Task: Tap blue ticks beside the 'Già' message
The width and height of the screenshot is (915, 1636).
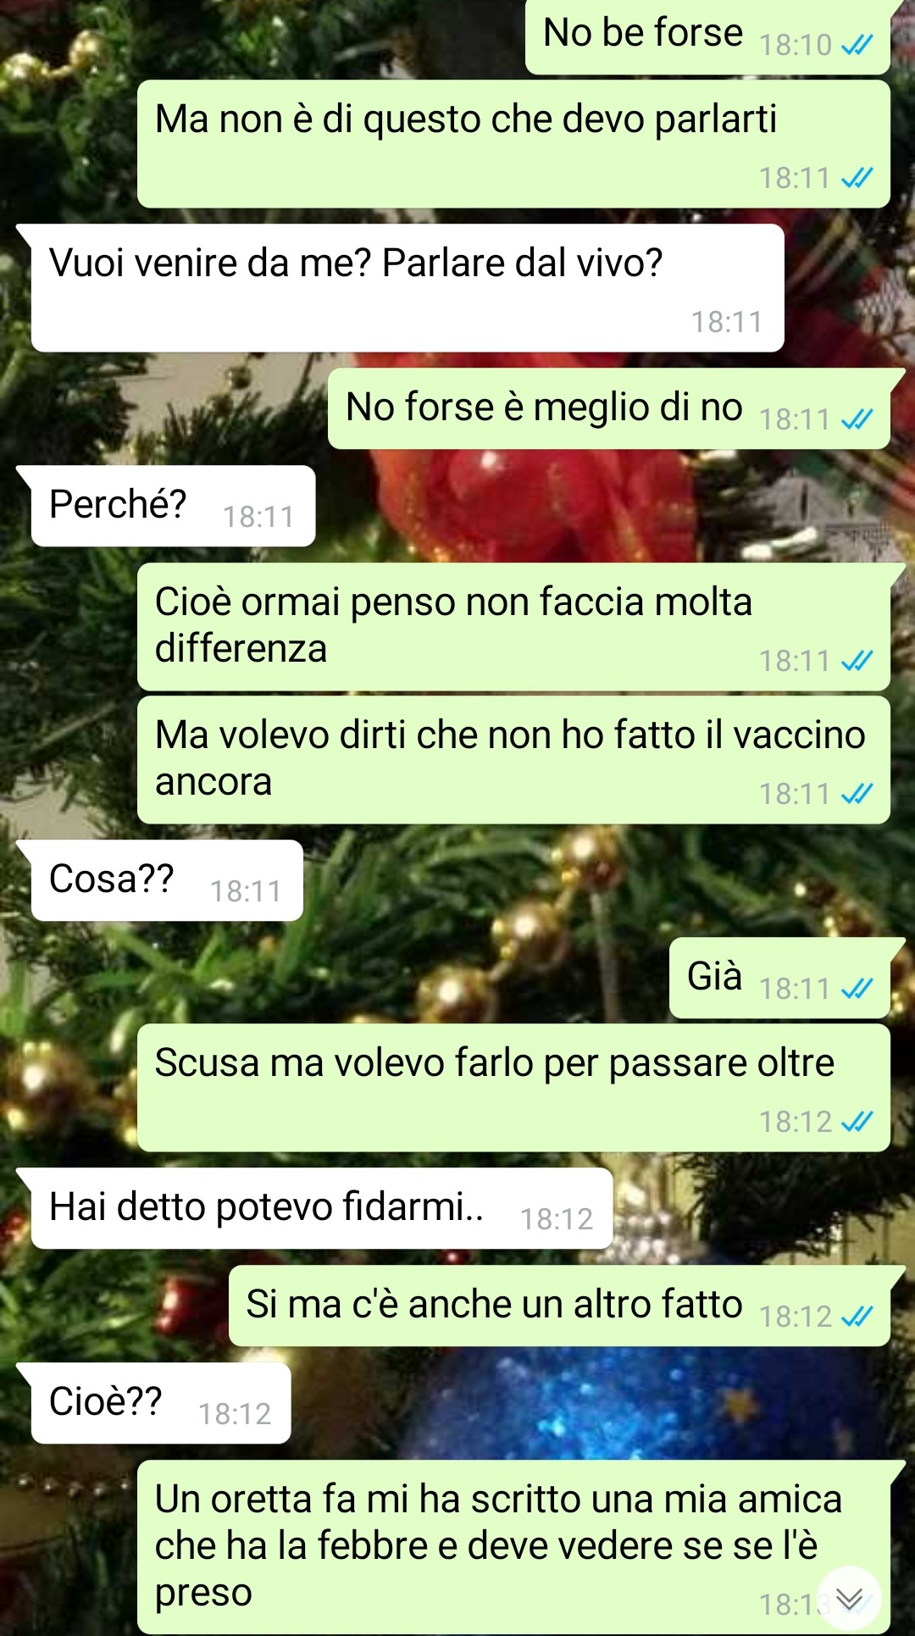Action: tap(857, 989)
